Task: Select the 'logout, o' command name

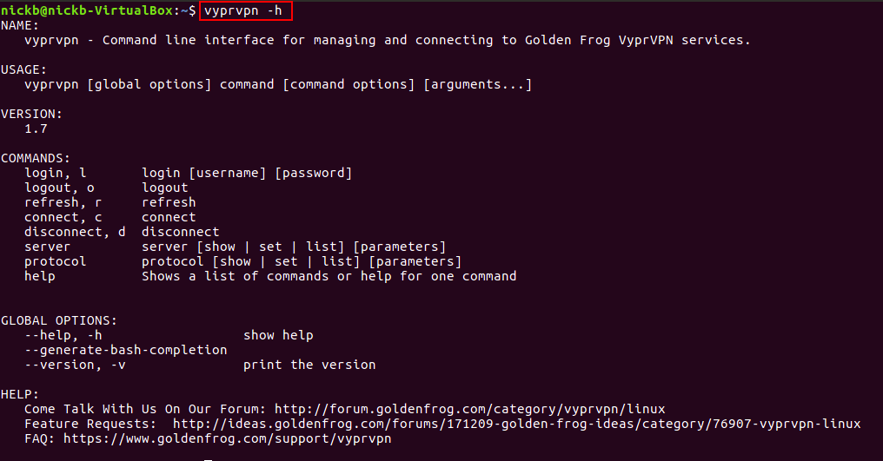Action: (x=60, y=188)
